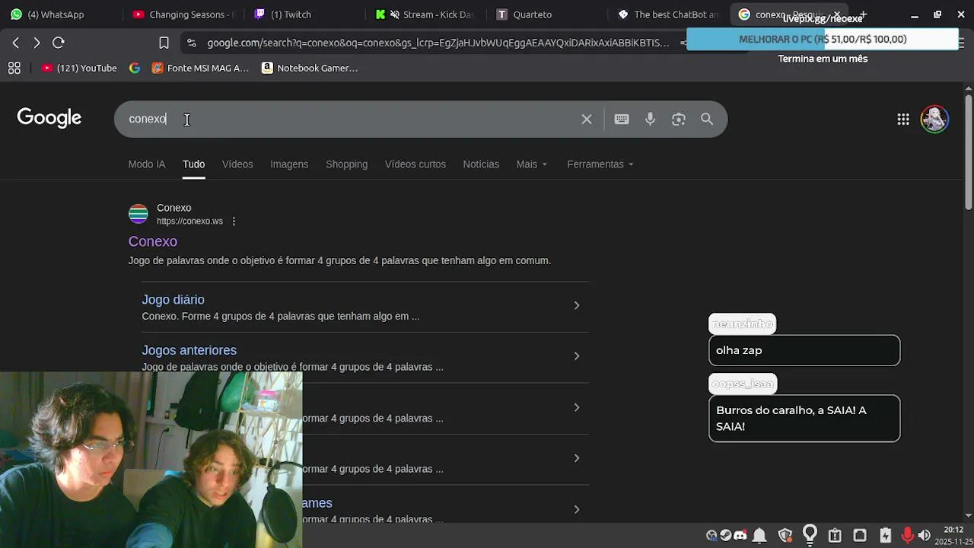Click the lightbulb tray icon
974x548 pixels.
pyautogui.click(x=810, y=534)
